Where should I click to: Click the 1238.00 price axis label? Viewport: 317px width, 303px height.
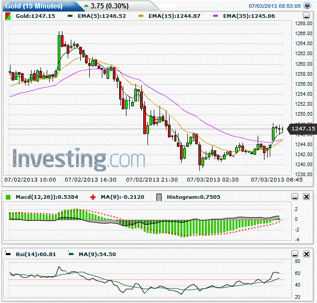click(304, 174)
